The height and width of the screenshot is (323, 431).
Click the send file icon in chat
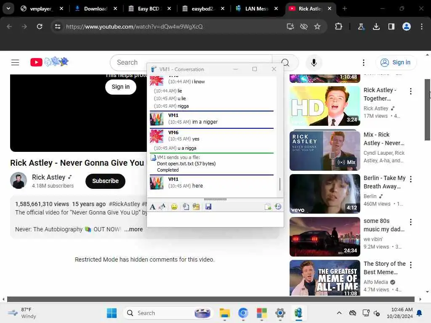tap(186, 207)
